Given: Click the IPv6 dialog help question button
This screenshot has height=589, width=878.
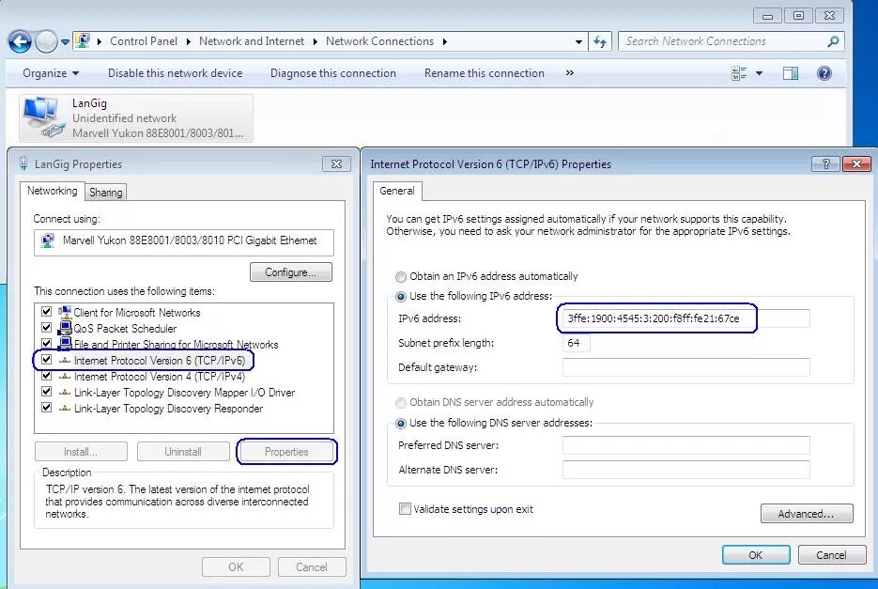Looking at the screenshot, I should click(825, 163).
